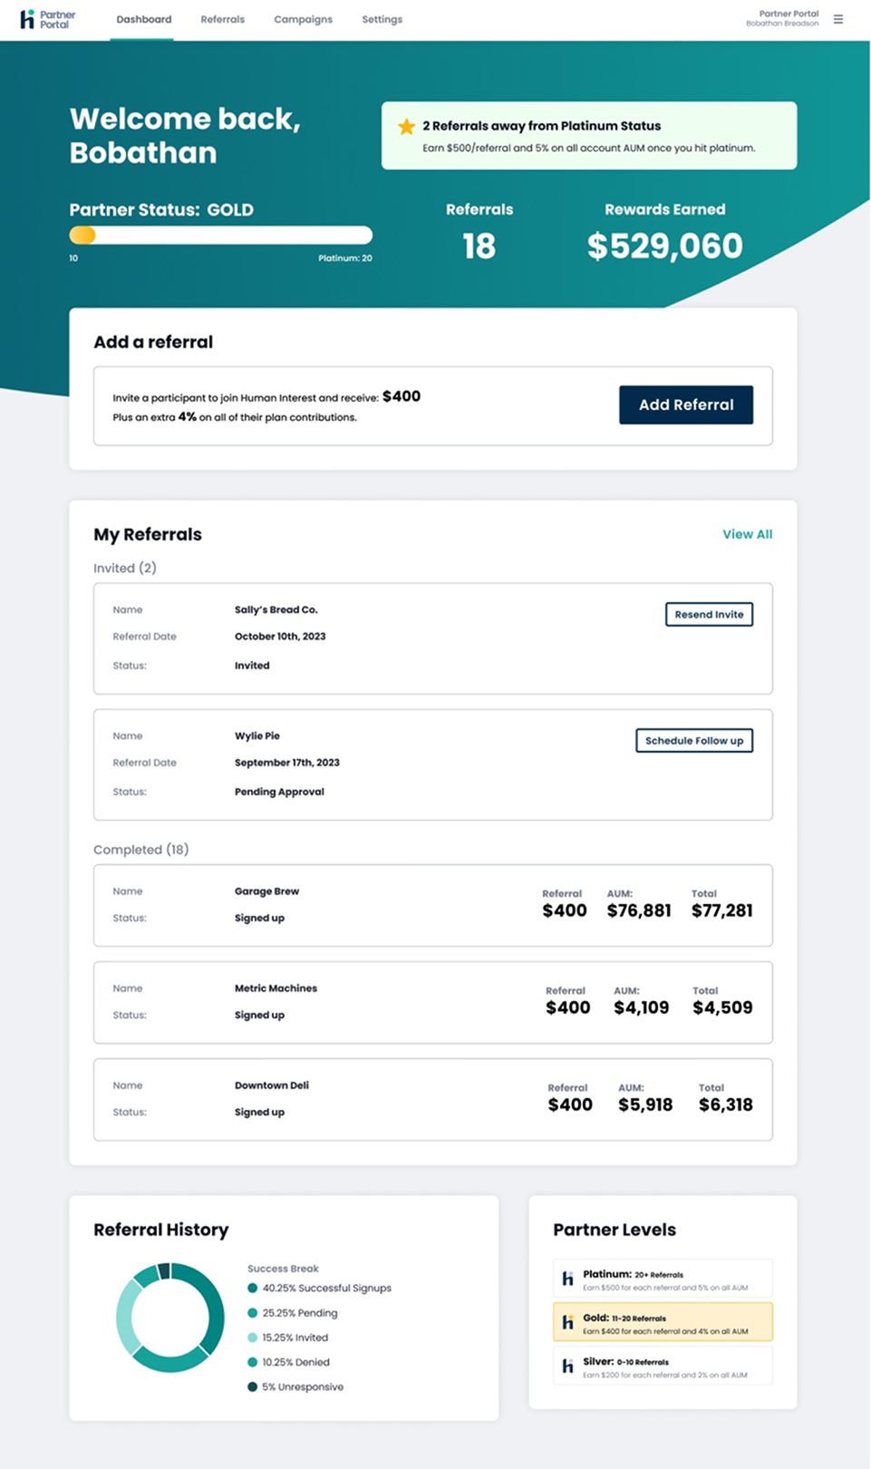
Task: Click Downtown Deli AUM $5,918
Action: click(x=645, y=1104)
